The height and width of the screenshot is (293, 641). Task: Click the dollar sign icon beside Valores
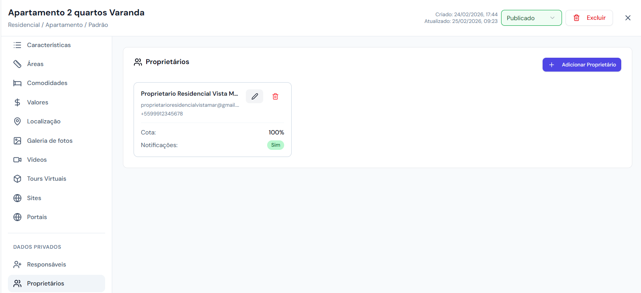click(17, 102)
